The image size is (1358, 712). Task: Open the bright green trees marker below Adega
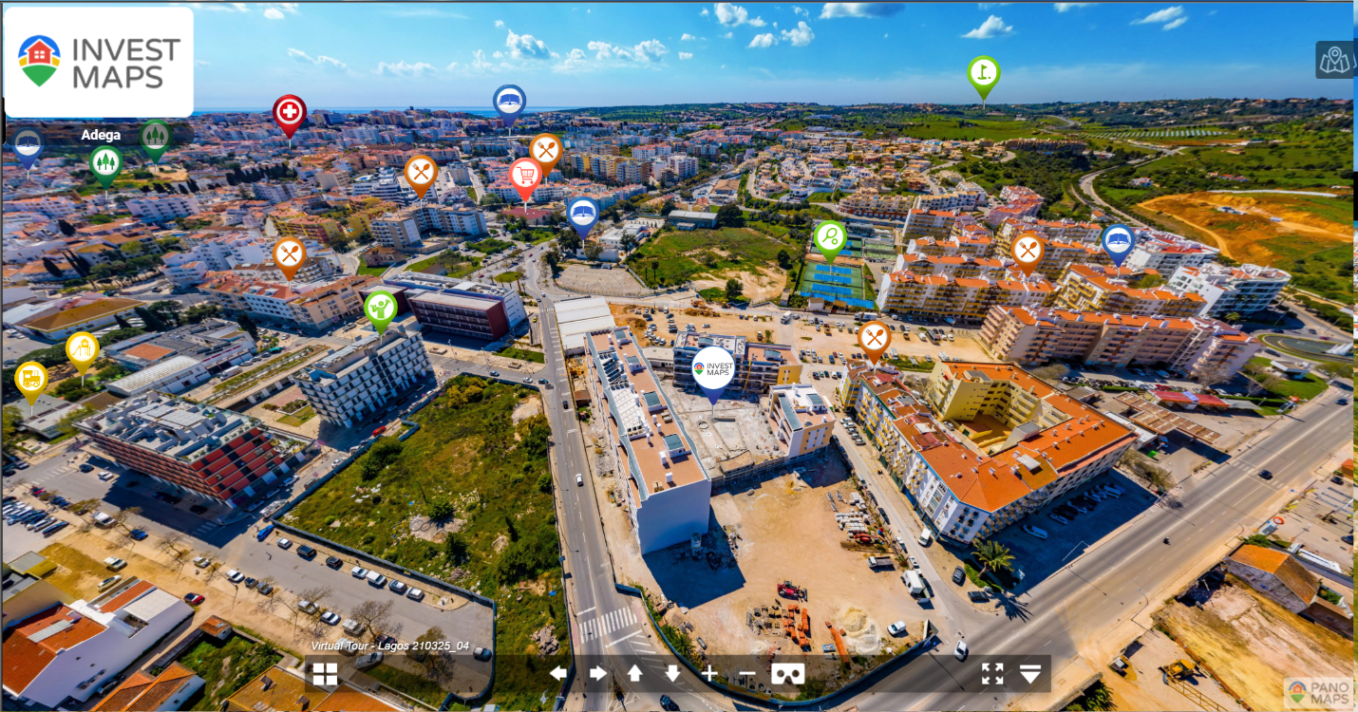(105, 162)
